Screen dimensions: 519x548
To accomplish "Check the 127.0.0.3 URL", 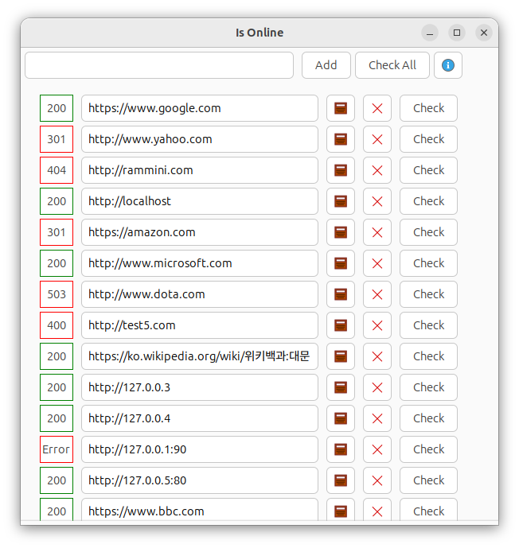I will (x=428, y=387).
